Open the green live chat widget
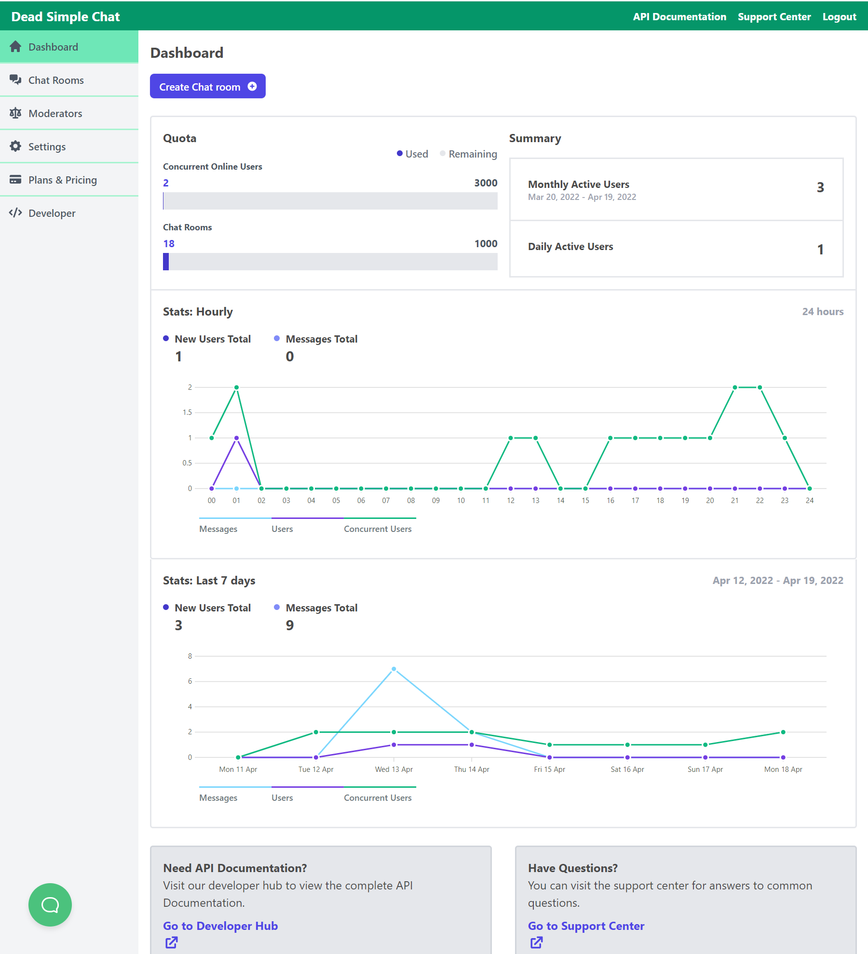 click(50, 905)
